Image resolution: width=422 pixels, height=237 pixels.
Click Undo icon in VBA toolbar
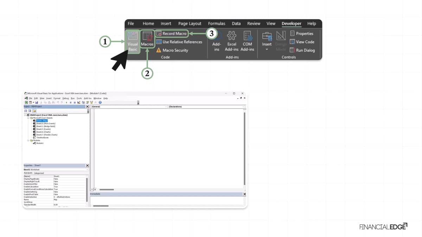click(x=58, y=103)
